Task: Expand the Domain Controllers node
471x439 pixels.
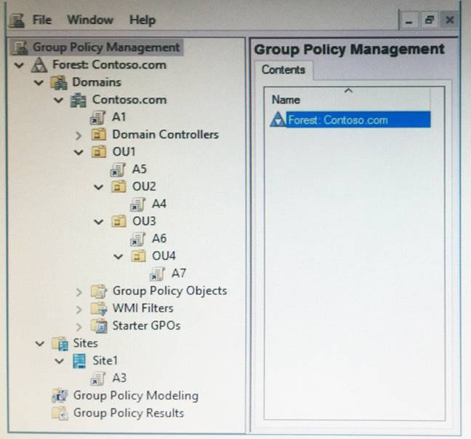Action: tap(78, 135)
